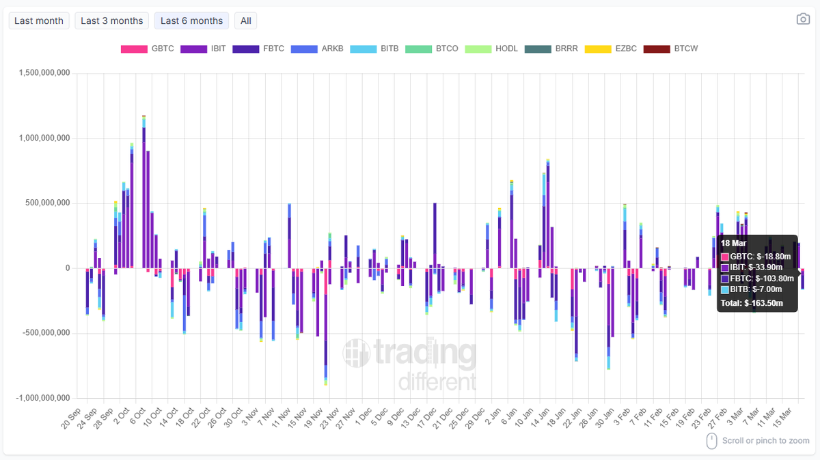The height and width of the screenshot is (460, 820).
Task: Select the Last 6 months time range
Action: click(x=191, y=20)
